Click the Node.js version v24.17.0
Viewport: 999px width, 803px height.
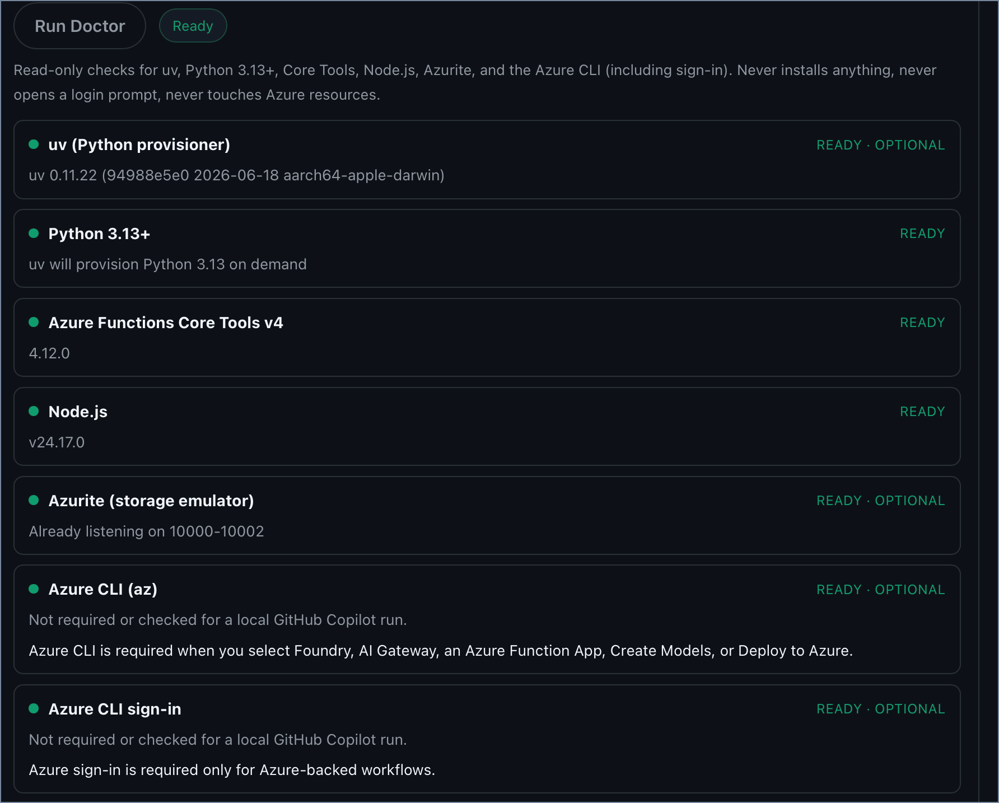(x=57, y=442)
